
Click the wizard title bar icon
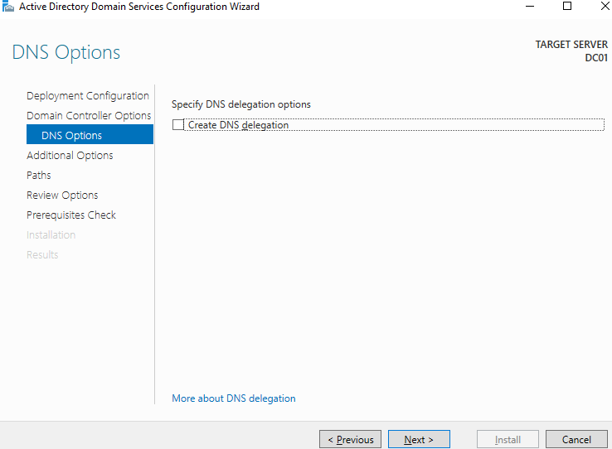pos(7,7)
